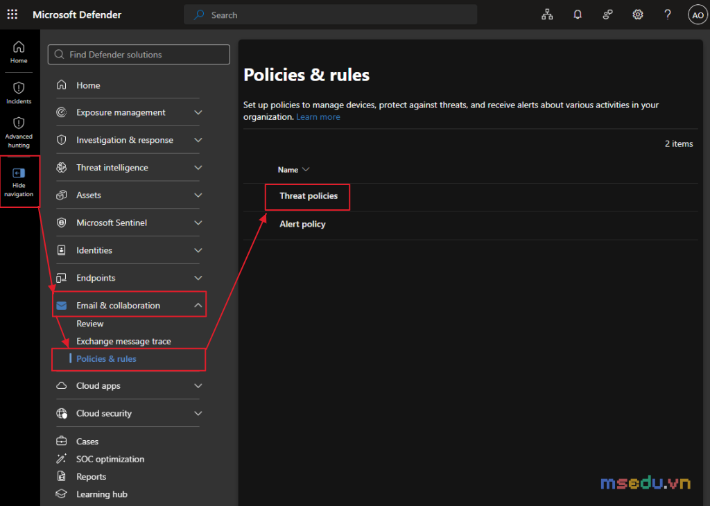This screenshot has height=506, width=710.
Task: Click the Threat intelligence icon
Action: click(x=62, y=168)
